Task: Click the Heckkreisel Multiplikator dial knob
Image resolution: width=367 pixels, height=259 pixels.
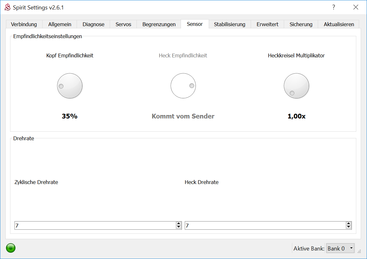Action: 296,86
